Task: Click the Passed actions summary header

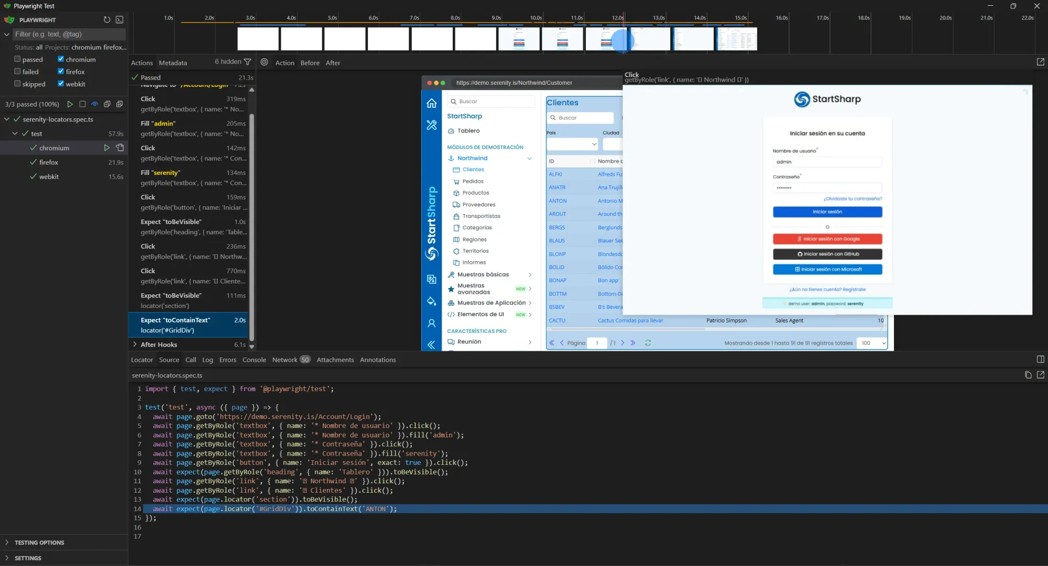Action: [x=150, y=77]
